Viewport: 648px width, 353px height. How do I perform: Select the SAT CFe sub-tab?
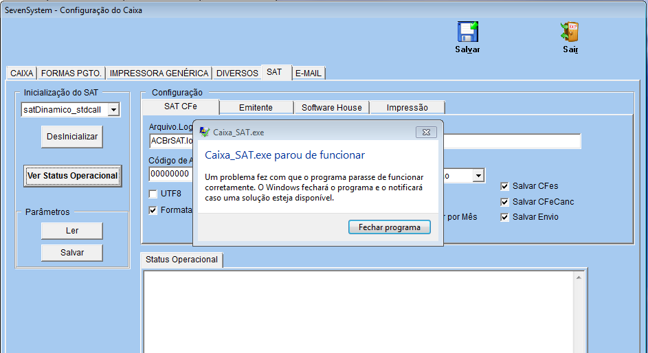(x=181, y=106)
